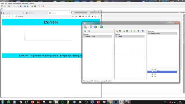Open the Инструменты menu
Image resolution: width=185 pixels, height=104 pixels.
pyautogui.click(x=17, y=3)
